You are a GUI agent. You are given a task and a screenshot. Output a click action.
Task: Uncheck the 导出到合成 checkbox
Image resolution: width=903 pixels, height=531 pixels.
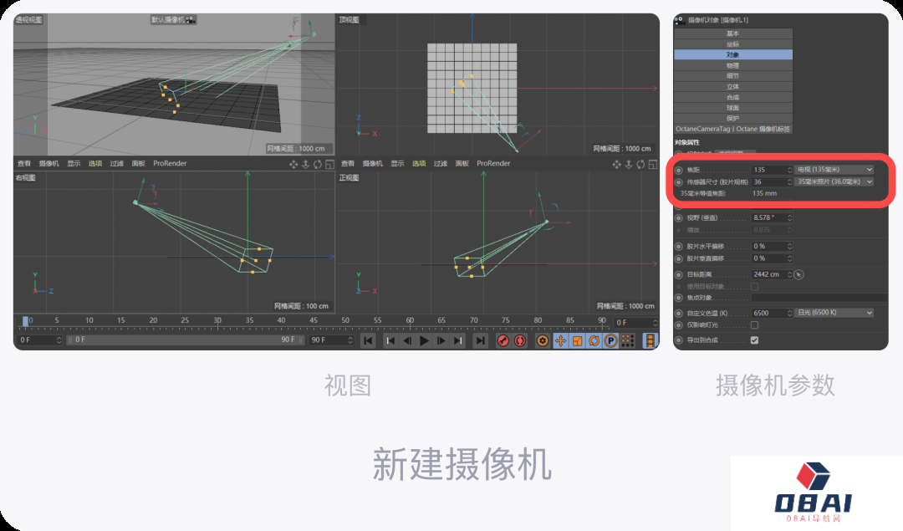[754, 340]
